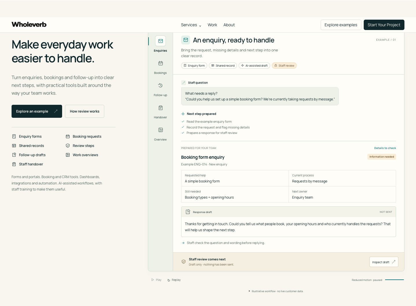Open the Follow-up history icon

pyautogui.click(x=160, y=85)
